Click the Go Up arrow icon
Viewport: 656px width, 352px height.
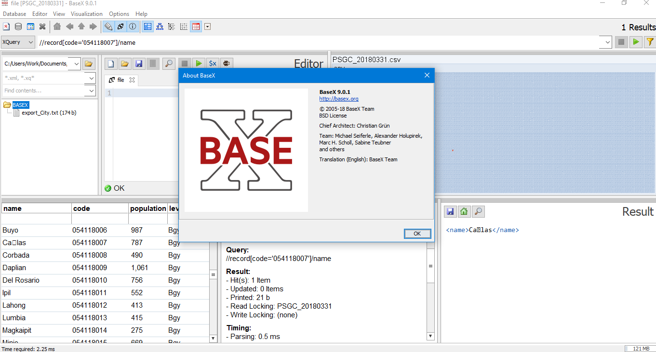click(81, 26)
